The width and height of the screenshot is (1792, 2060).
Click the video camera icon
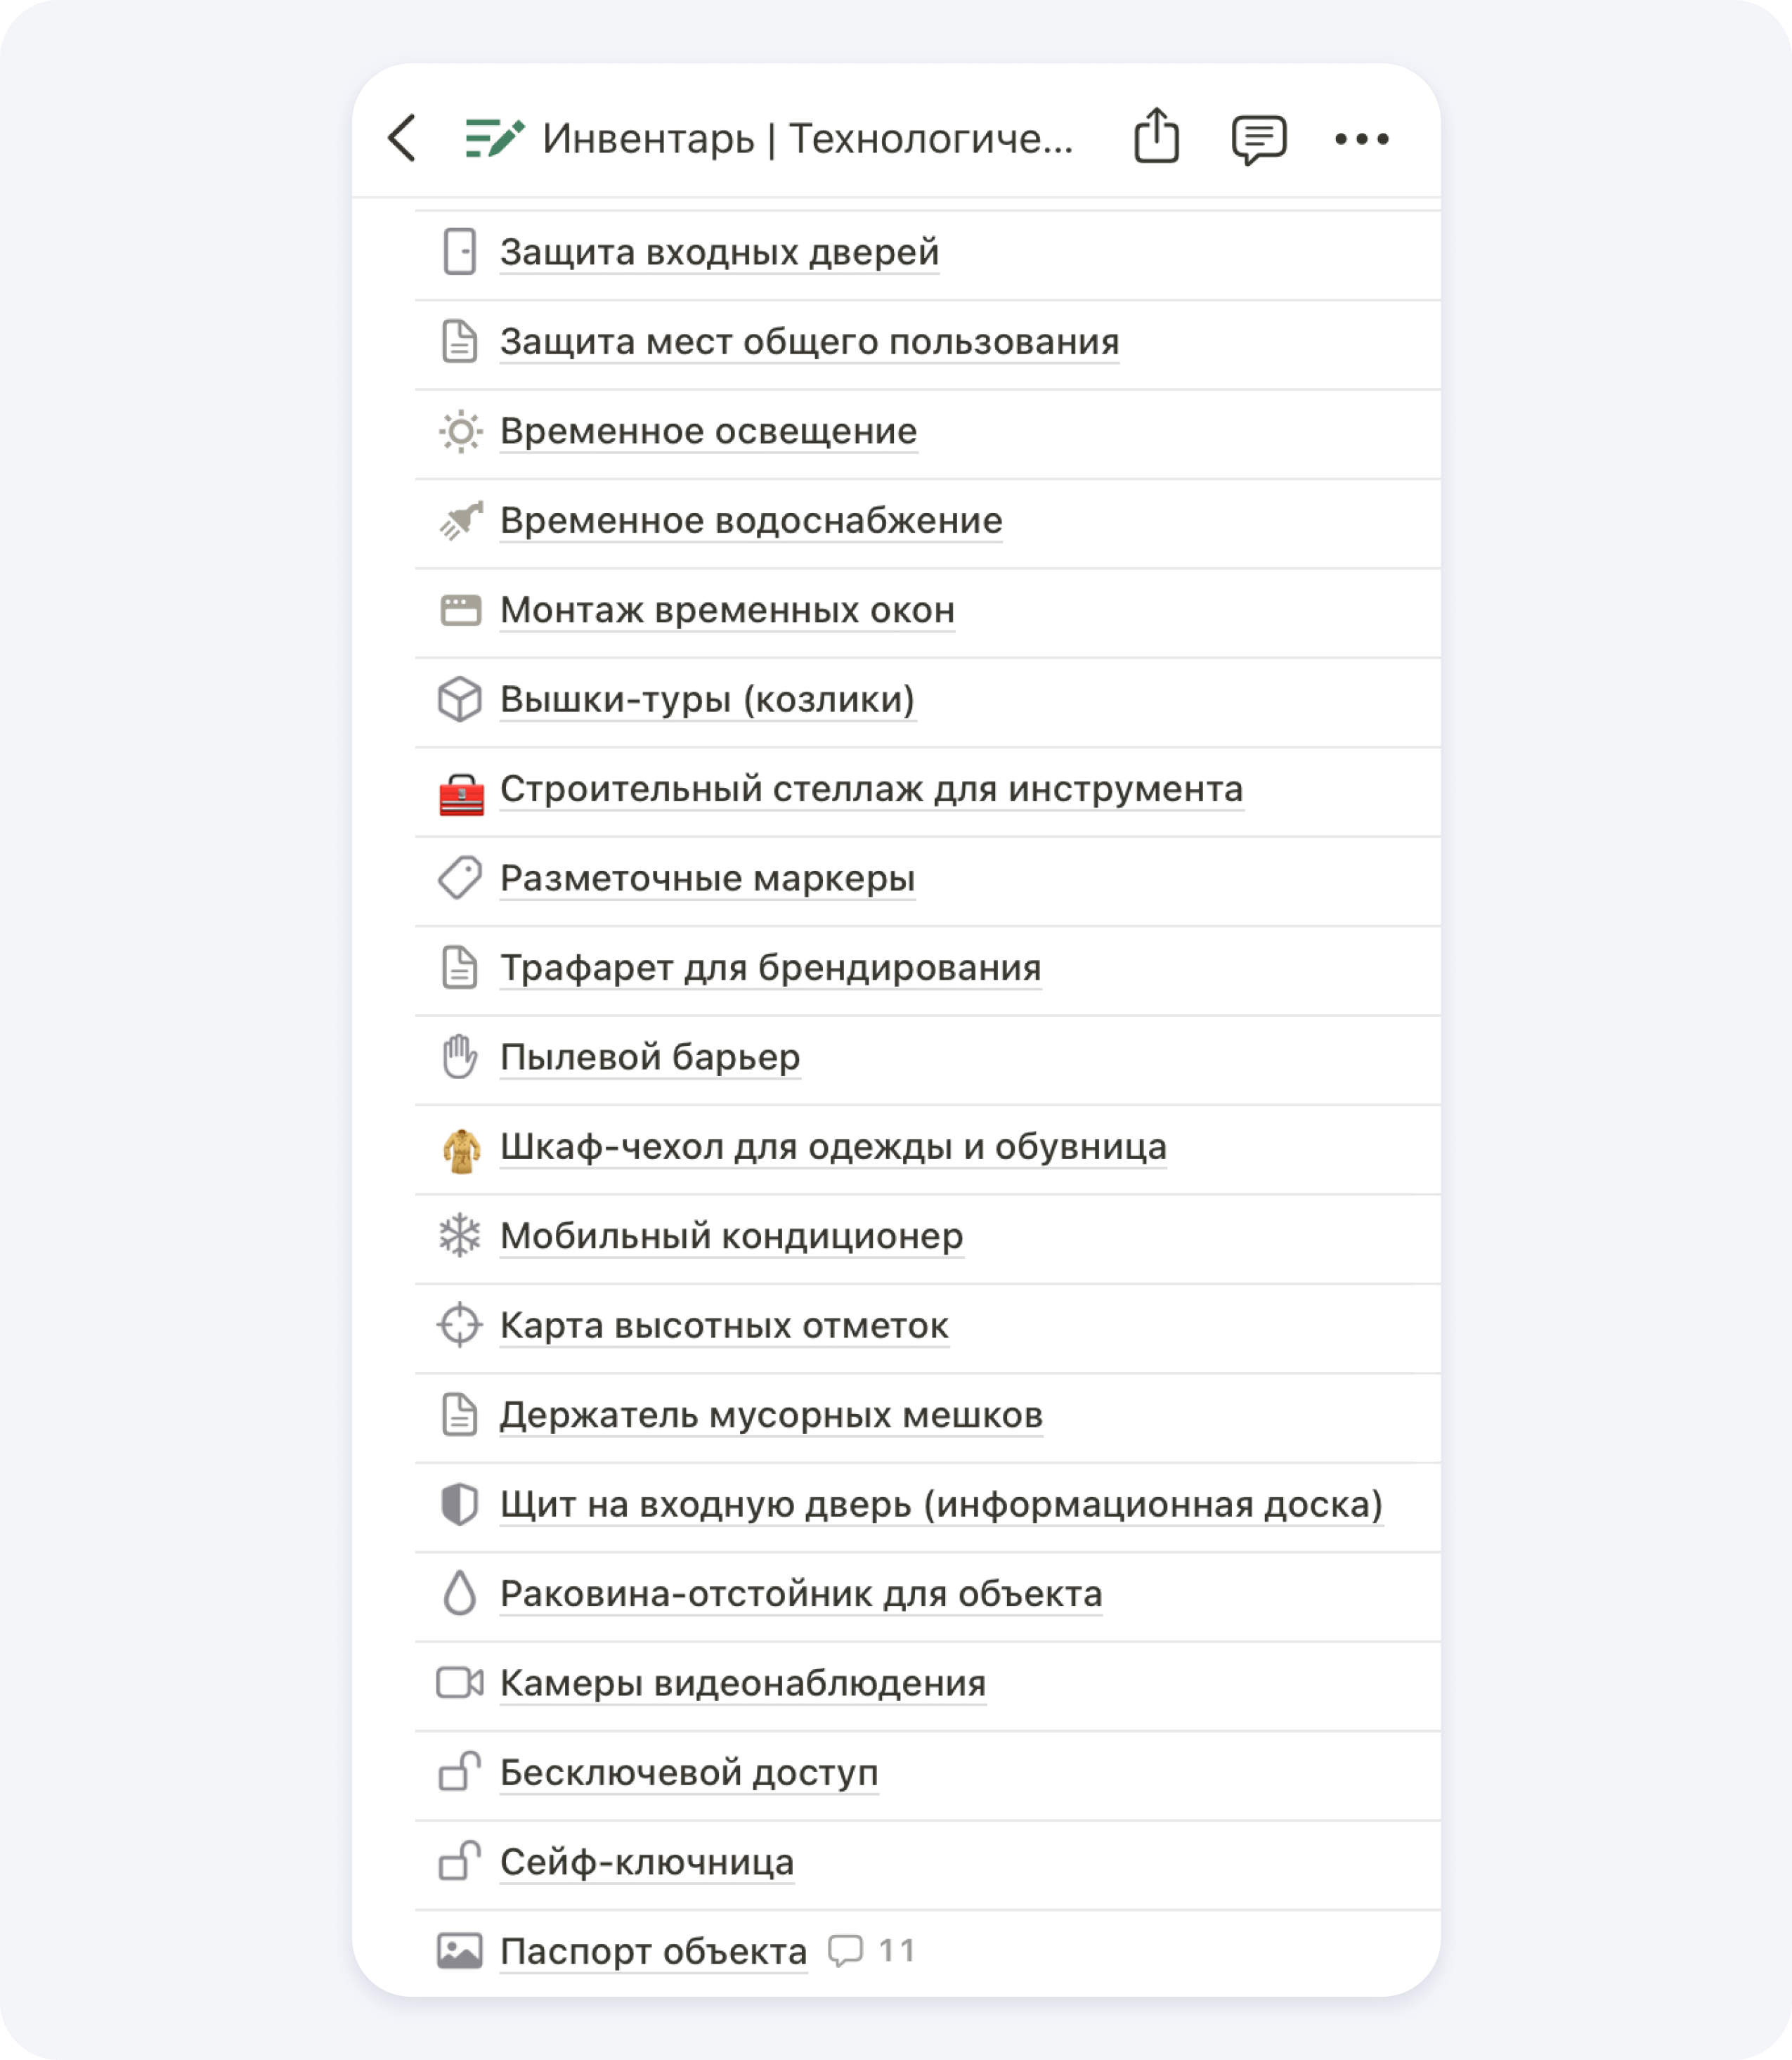point(460,1683)
